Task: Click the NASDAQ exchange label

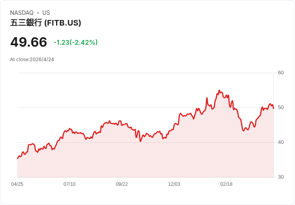Action: 22,13
